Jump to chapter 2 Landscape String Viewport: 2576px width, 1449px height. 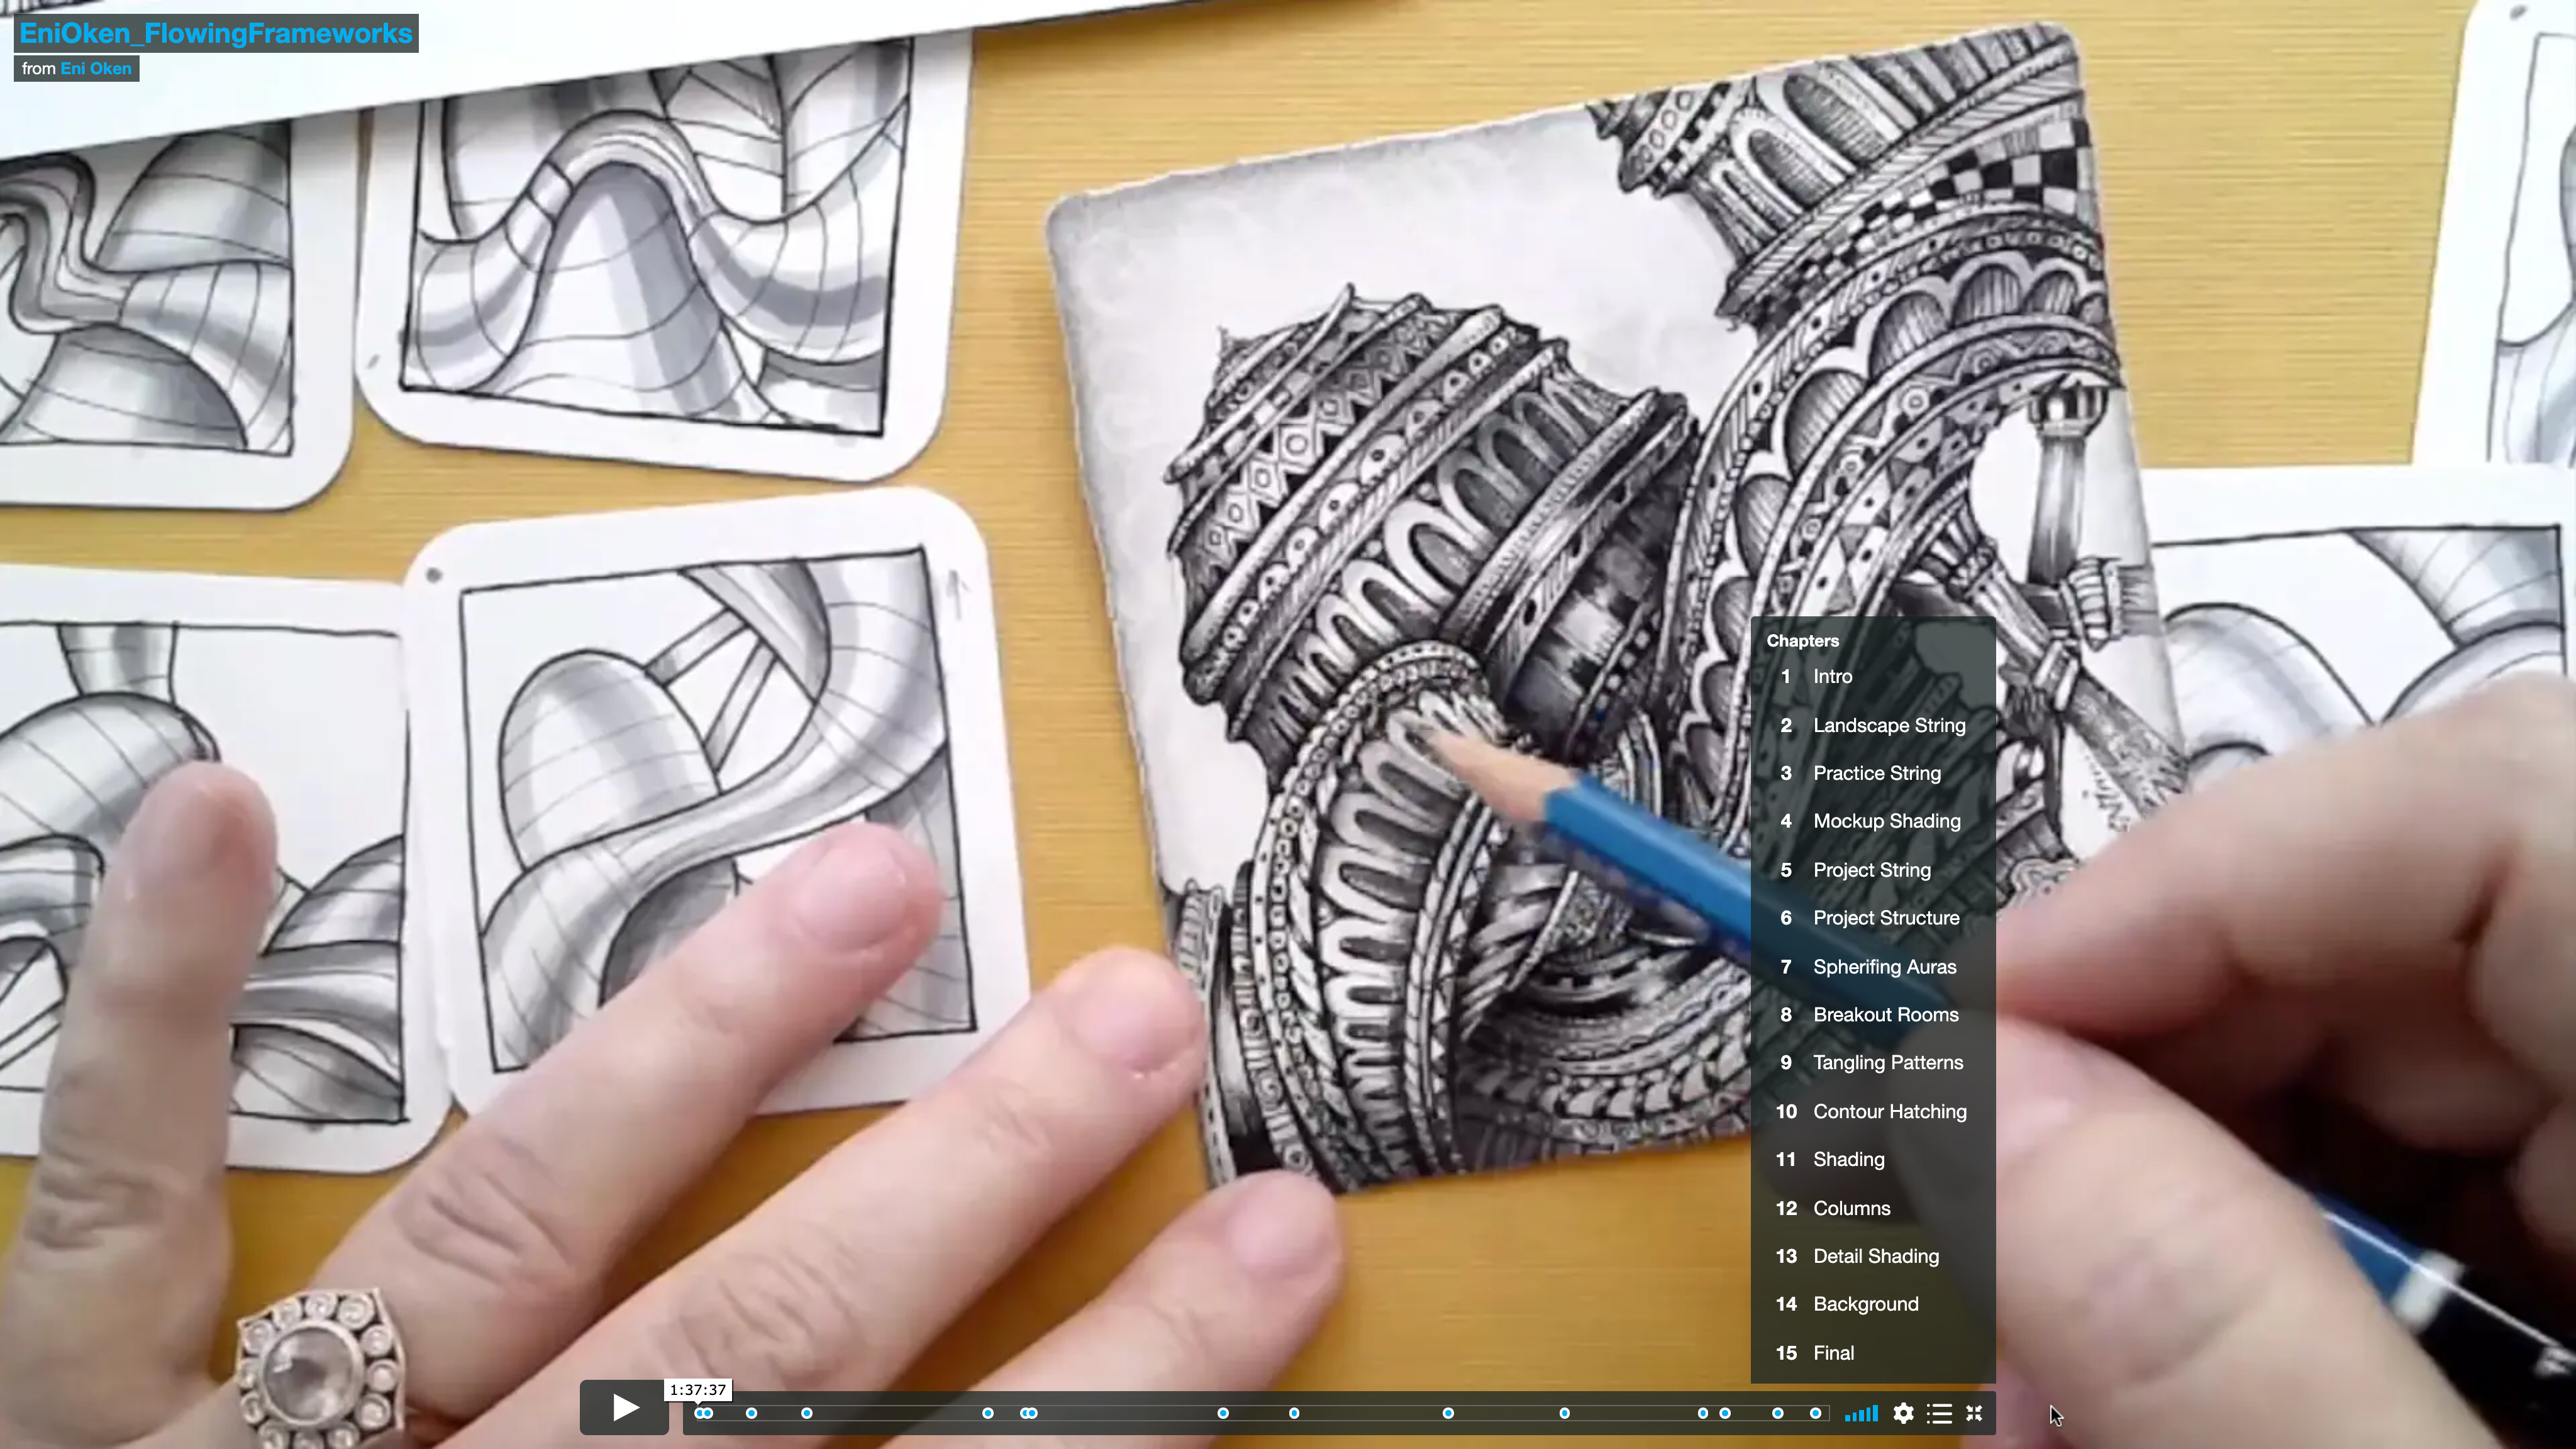pos(1873,725)
